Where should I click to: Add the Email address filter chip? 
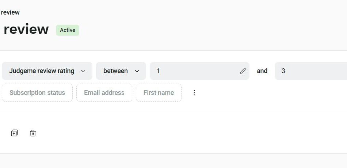coord(104,93)
